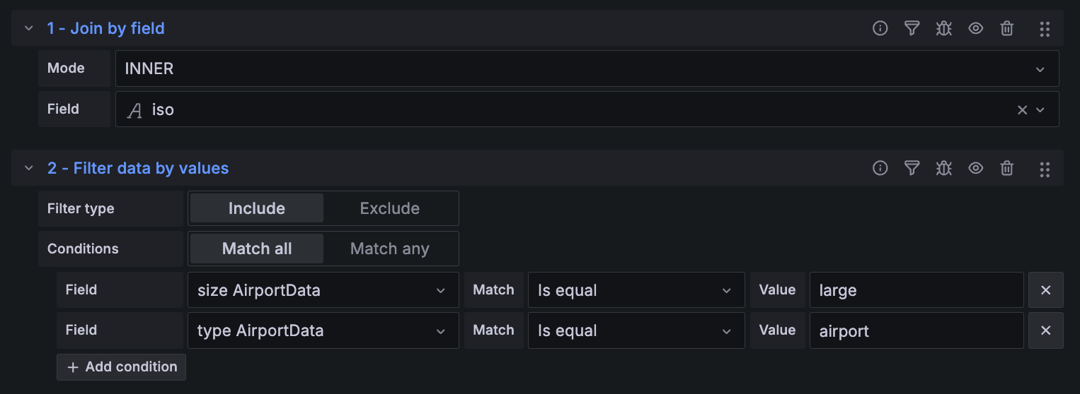Show info for Filter data by values

click(x=880, y=168)
